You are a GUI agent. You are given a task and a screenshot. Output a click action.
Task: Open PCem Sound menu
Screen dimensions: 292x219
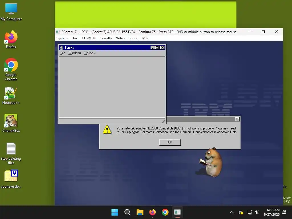tap(133, 38)
